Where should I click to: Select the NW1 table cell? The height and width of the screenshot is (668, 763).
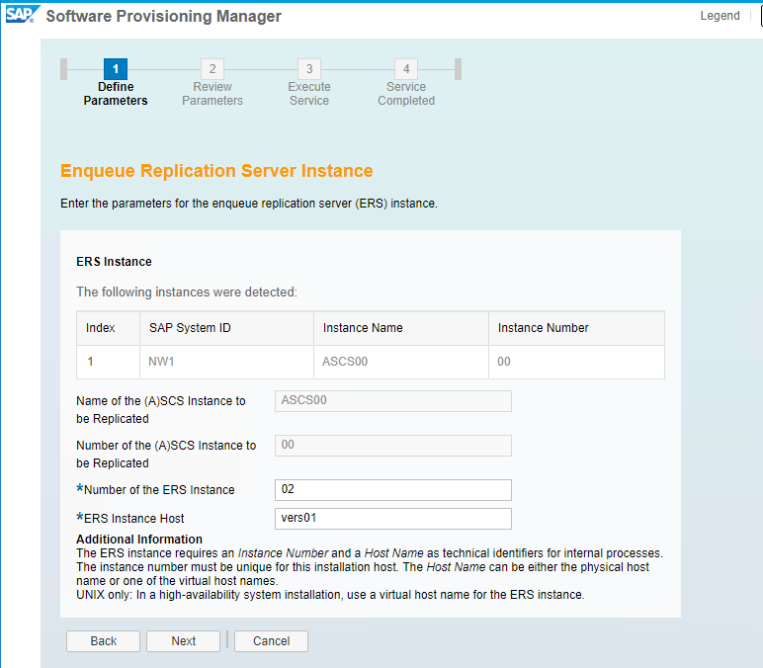click(226, 362)
